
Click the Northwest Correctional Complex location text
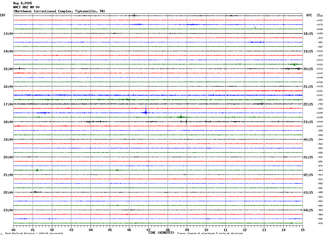click(x=59, y=11)
